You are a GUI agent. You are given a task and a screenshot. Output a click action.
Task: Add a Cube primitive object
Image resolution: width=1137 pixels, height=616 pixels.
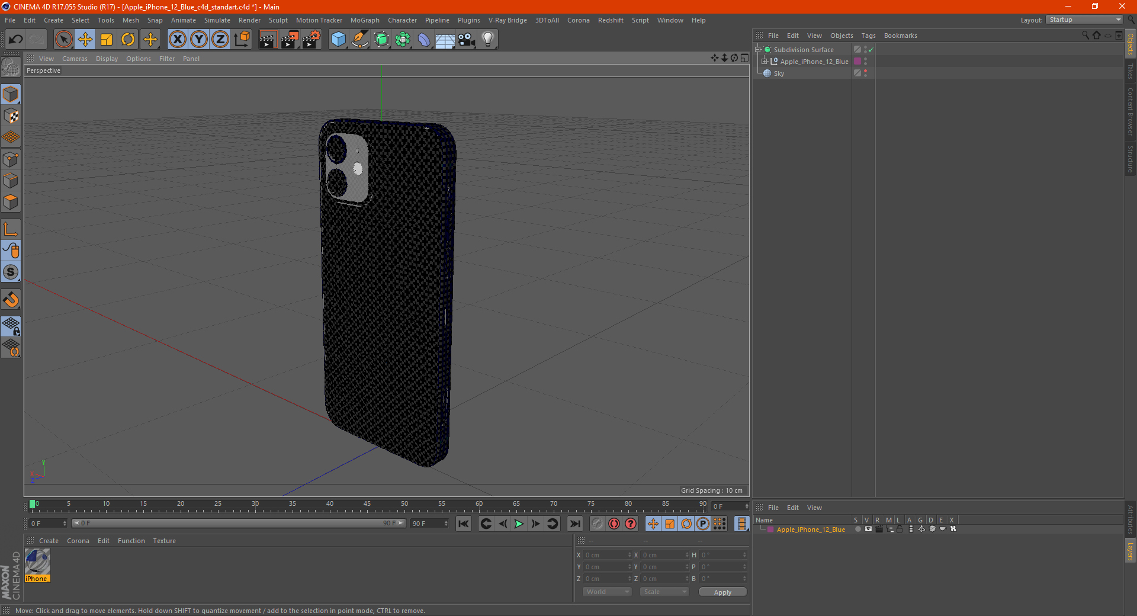338,40
